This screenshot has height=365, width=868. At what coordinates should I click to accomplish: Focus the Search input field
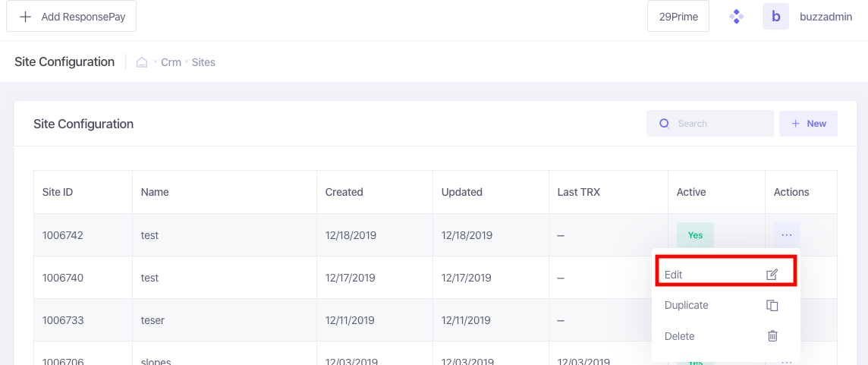[x=710, y=124]
